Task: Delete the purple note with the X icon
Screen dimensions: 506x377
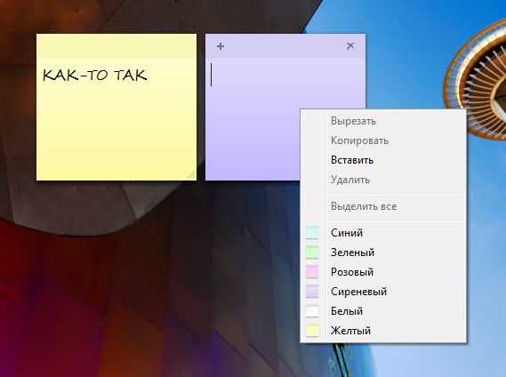Action: [x=350, y=46]
